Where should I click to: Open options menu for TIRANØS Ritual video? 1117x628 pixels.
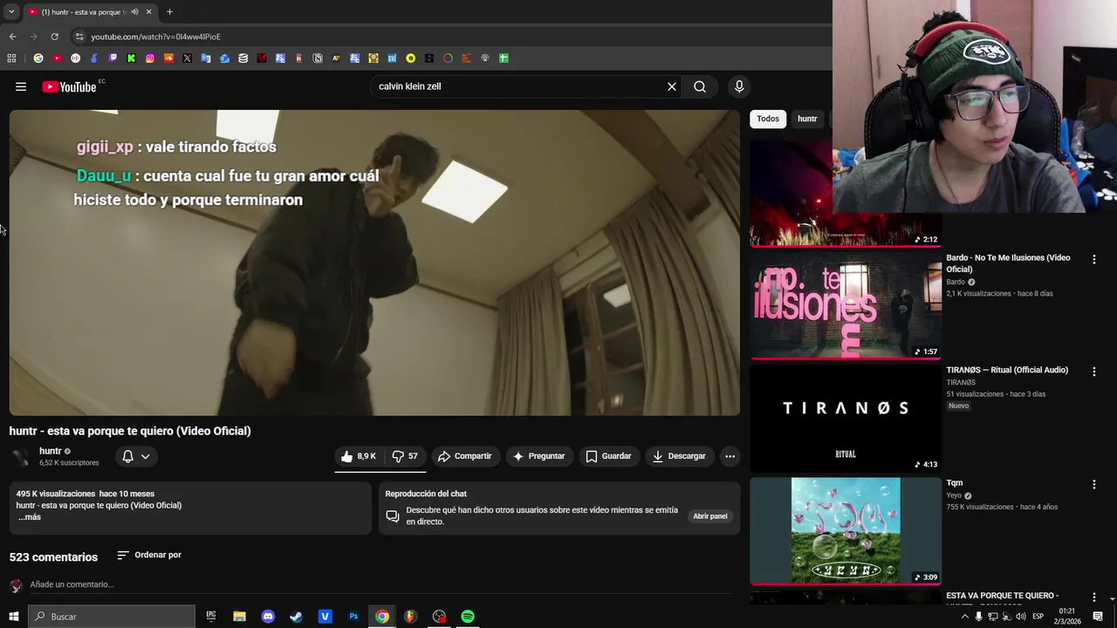pyautogui.click(x=1093, y=372)
